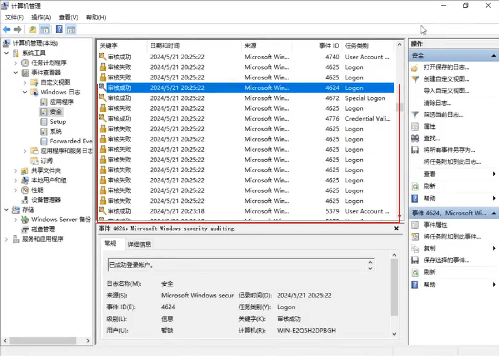The image size is (499, 356).
Task: Open Help via blue question toolbar icon
Action: (59, 29)
